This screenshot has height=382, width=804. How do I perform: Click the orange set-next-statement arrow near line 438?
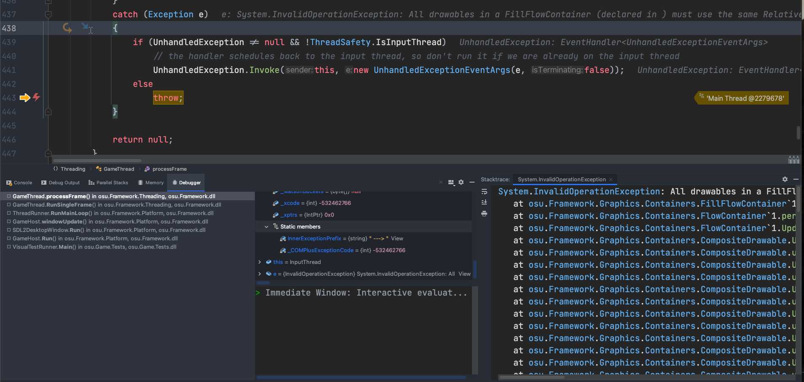[67, 28]
